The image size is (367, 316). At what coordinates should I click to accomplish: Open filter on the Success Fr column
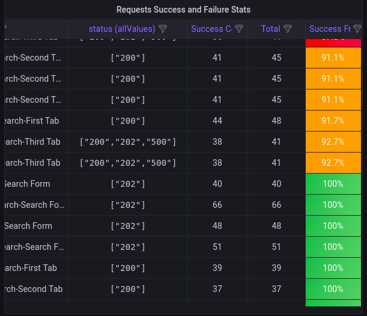coord(357,29)
